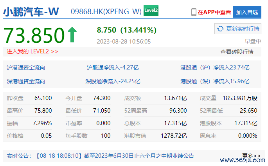This screenshot has width=268, height=166.
Task: Click 深股通净流入-24.25亿 text
Action: pyautogui.click(x=113, y=81)
